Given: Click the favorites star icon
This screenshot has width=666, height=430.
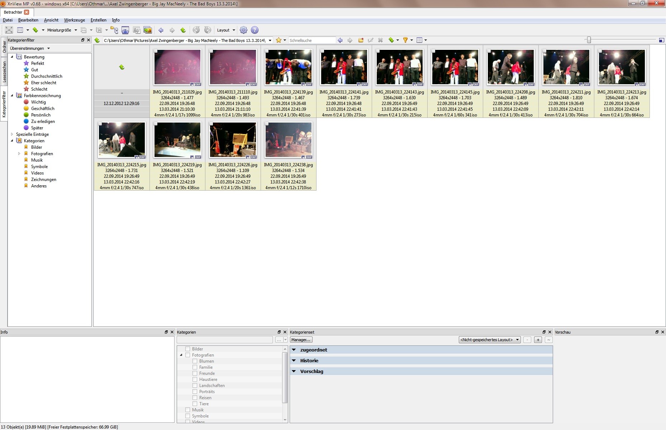Looking at the screenshot, I should pyautogui.click(x=279, y=40).
